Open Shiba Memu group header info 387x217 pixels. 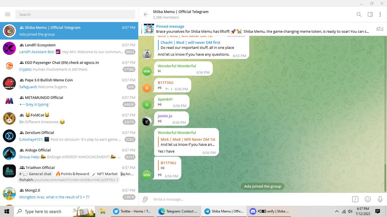(181, 14)
